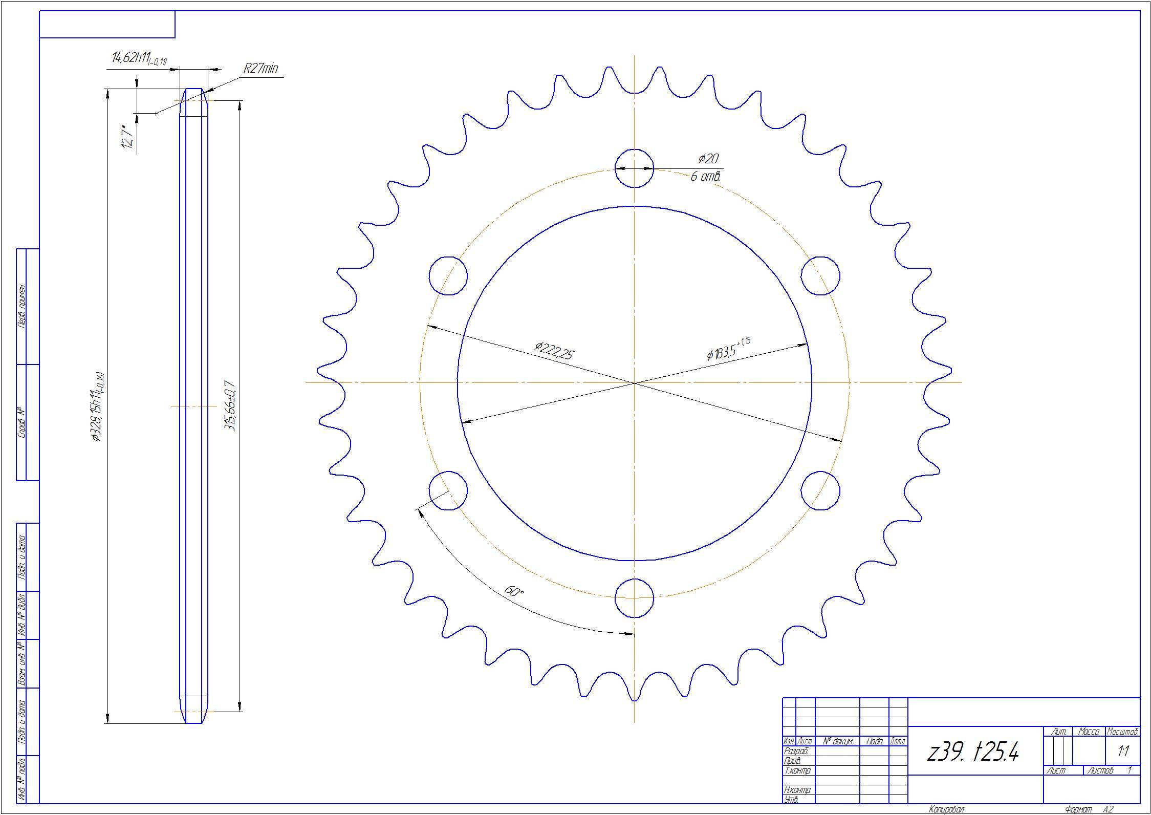The image size is (1151, 815).
Task: Click the top mounting hole on sprocket
Action: pos(634,168)
